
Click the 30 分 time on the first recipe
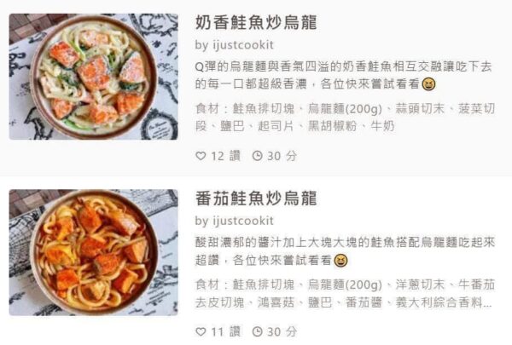point(282,156)
